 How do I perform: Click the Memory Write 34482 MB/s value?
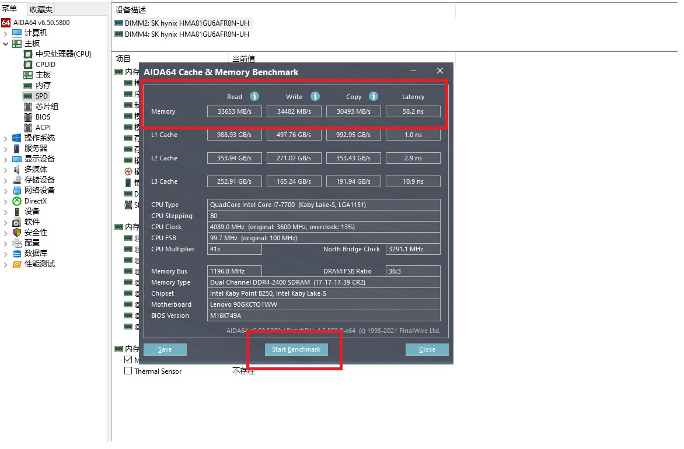click(x=294, y=111)
